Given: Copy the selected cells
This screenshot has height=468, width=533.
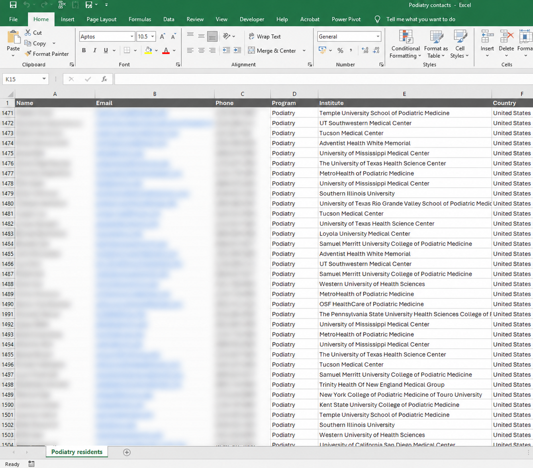Looking at the screenshot, I should [35, 43].
